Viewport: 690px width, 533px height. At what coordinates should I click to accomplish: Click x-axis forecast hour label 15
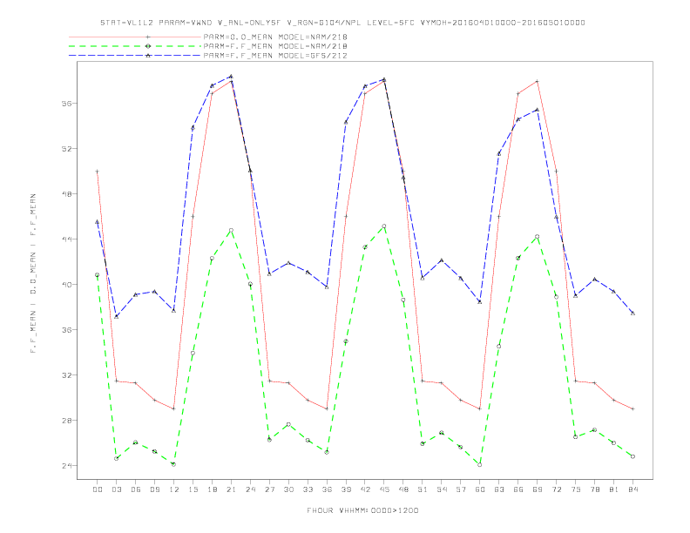pyautogui.click(x=193, y=489)
